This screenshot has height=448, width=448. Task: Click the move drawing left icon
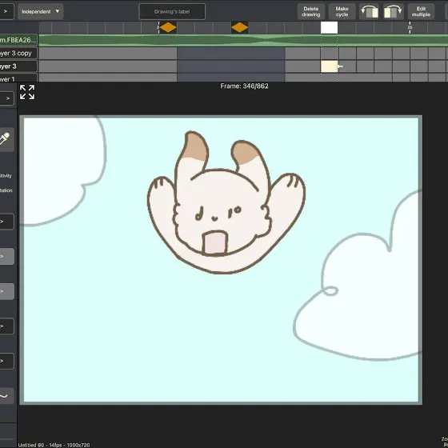(369, 11)
